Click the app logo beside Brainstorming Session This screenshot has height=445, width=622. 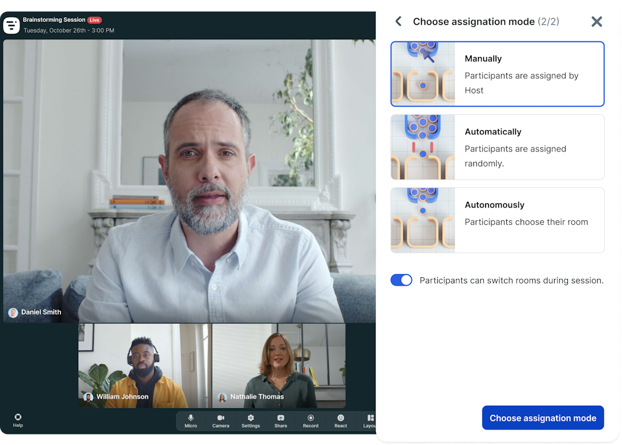(11, 25)
